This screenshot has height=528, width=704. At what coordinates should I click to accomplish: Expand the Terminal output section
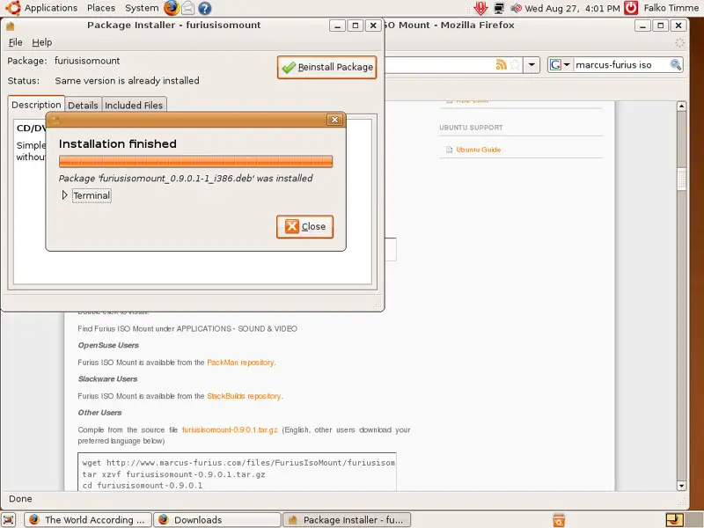(64, 195)
